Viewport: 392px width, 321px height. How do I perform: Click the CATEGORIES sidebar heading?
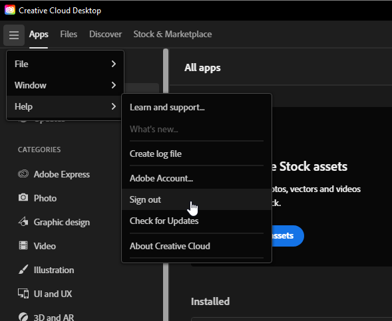tap(39, 150)
